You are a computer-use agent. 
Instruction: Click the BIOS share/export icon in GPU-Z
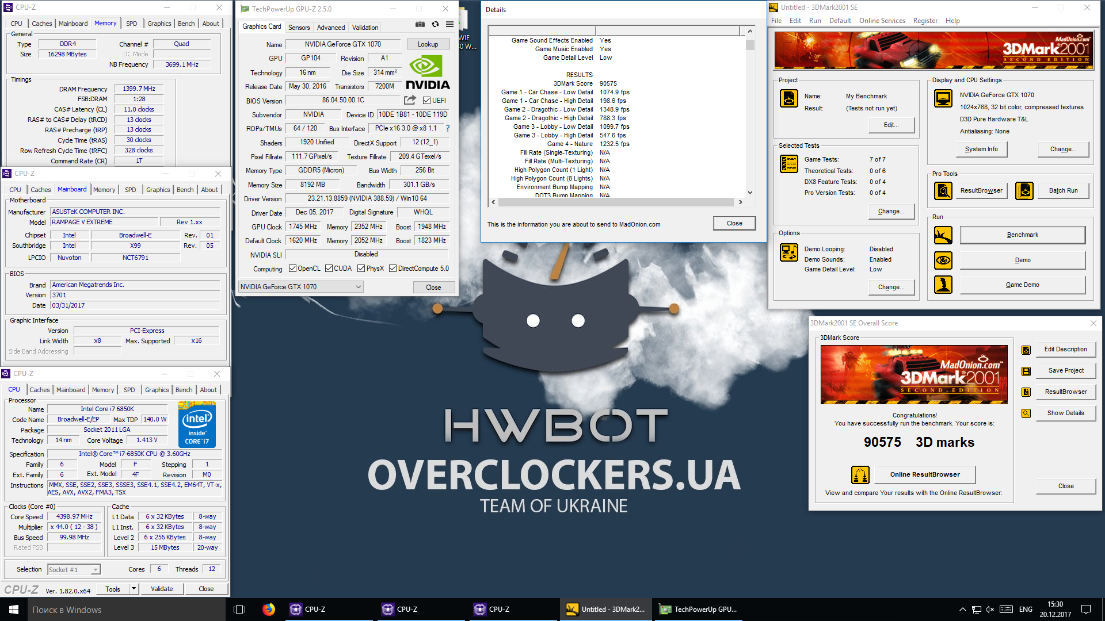point(410,100)
